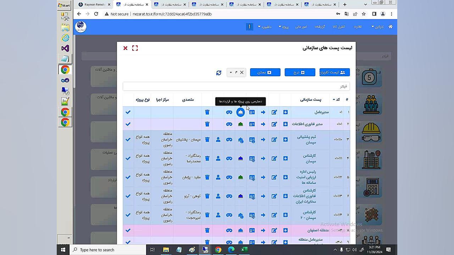
Task: Click the ID card icon in the منطقه اصفهان row
Action: 252,231
